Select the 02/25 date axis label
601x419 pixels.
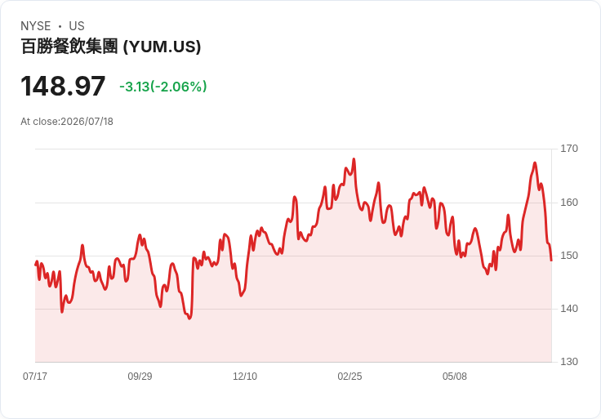tap(349, 376)
